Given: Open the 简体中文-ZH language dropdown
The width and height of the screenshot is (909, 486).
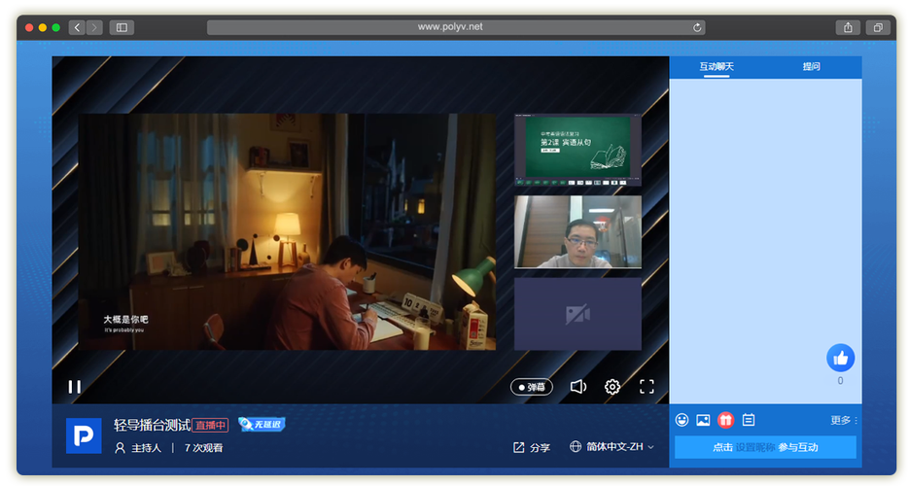Looking at the screenshot, I should (612, 446).
